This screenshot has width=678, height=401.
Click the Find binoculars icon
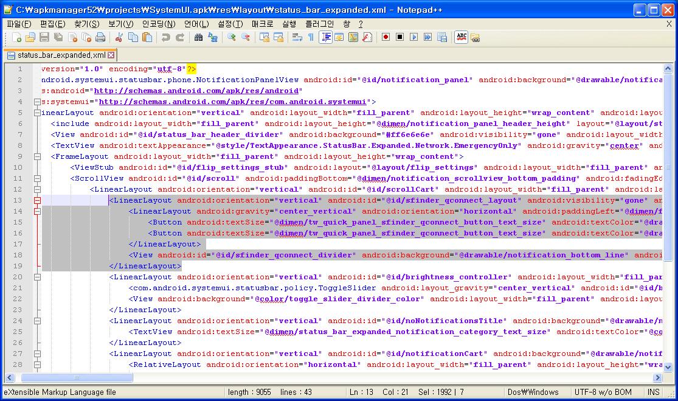click(x=198, y=37)
